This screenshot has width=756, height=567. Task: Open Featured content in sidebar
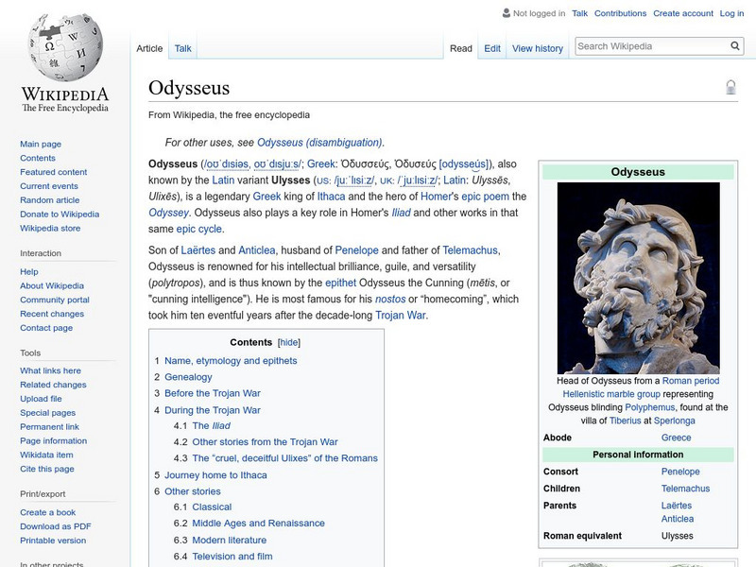tap(54, 172)
